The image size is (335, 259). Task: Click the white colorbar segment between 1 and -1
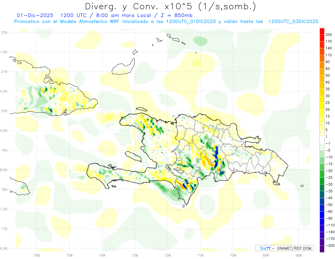[322, 140]
